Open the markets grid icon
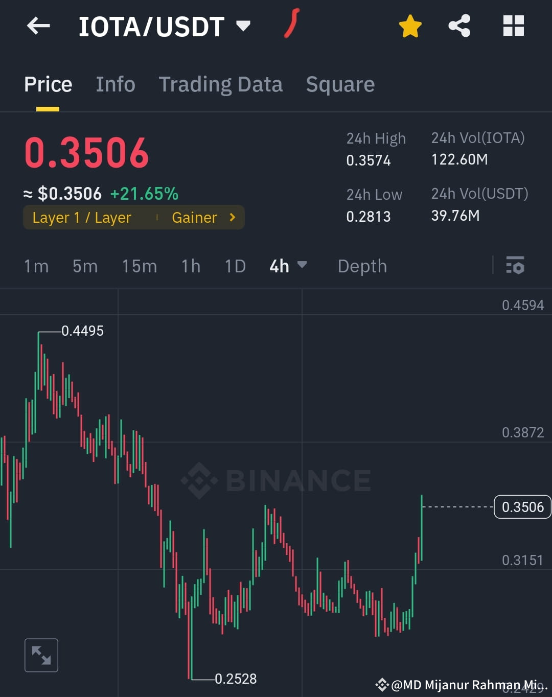The height and width of the screenshot is (697, 552). click(x=513, y=26)
